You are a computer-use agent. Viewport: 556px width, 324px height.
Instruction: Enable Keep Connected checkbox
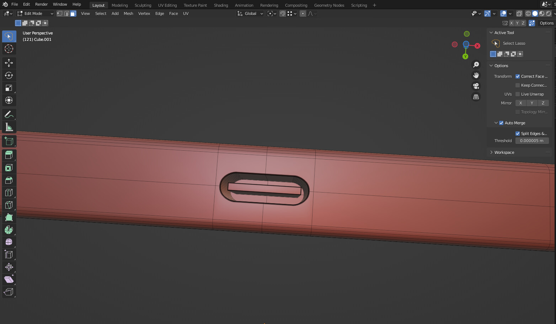coord(518,85)
